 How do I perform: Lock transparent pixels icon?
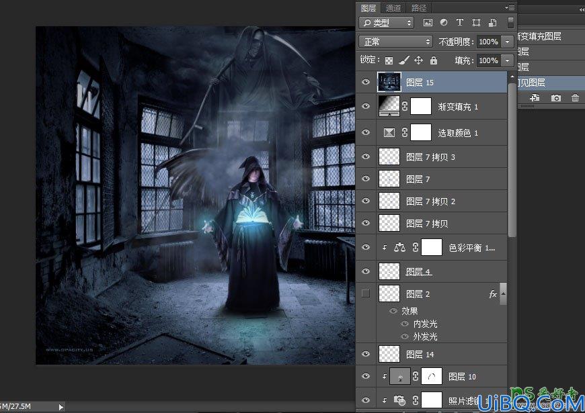(x=389, y=60)
